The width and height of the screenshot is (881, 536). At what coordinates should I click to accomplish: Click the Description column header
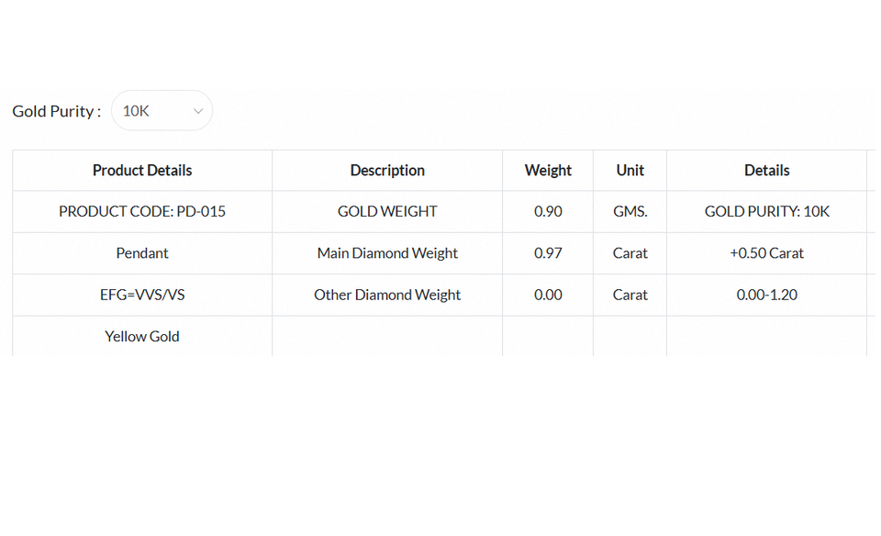click(387, 170)
